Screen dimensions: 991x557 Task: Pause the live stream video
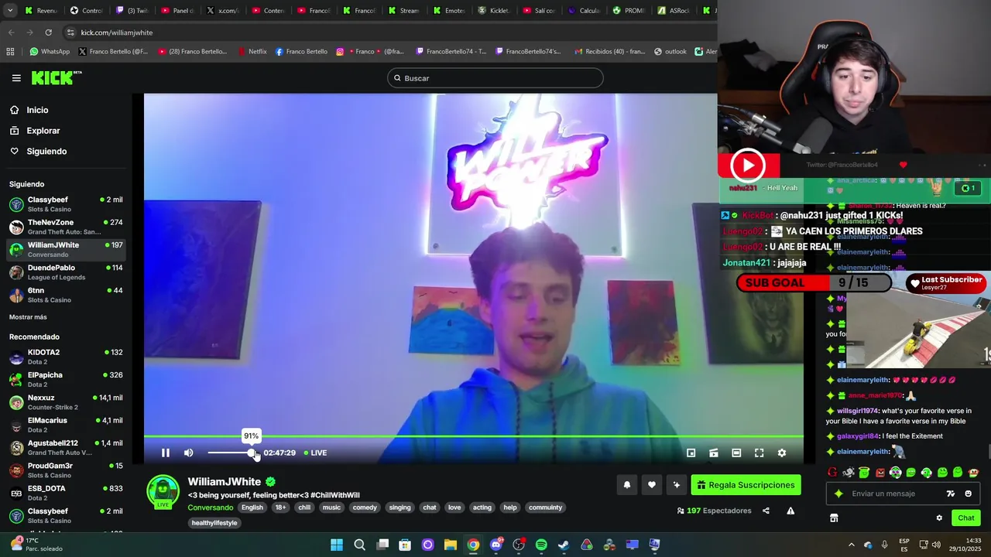click(x=165, y=453)
